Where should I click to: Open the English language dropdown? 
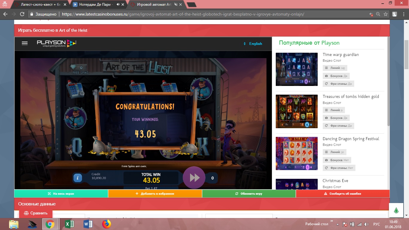253,44
